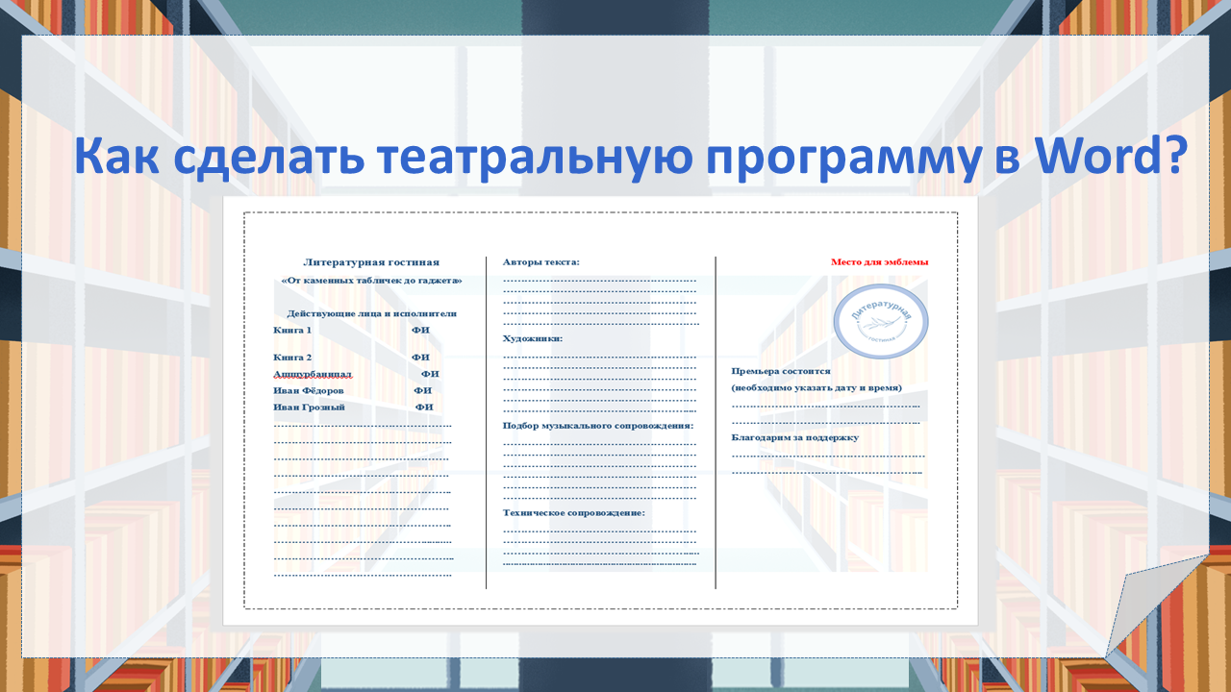The height and width of the screenshot is (692, 1231).
Task: Click "ФИ" beside Книга 2
Action: click(x=420, y=357)
